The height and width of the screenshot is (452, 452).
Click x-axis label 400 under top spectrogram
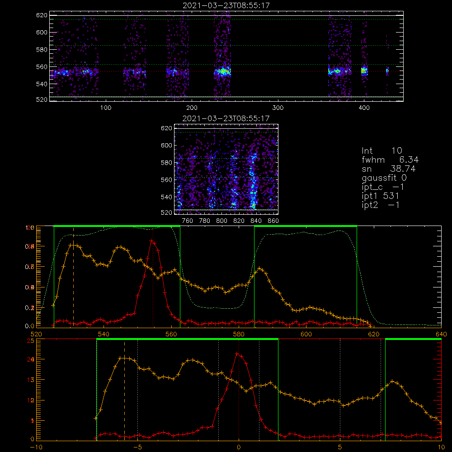point(364,108)
